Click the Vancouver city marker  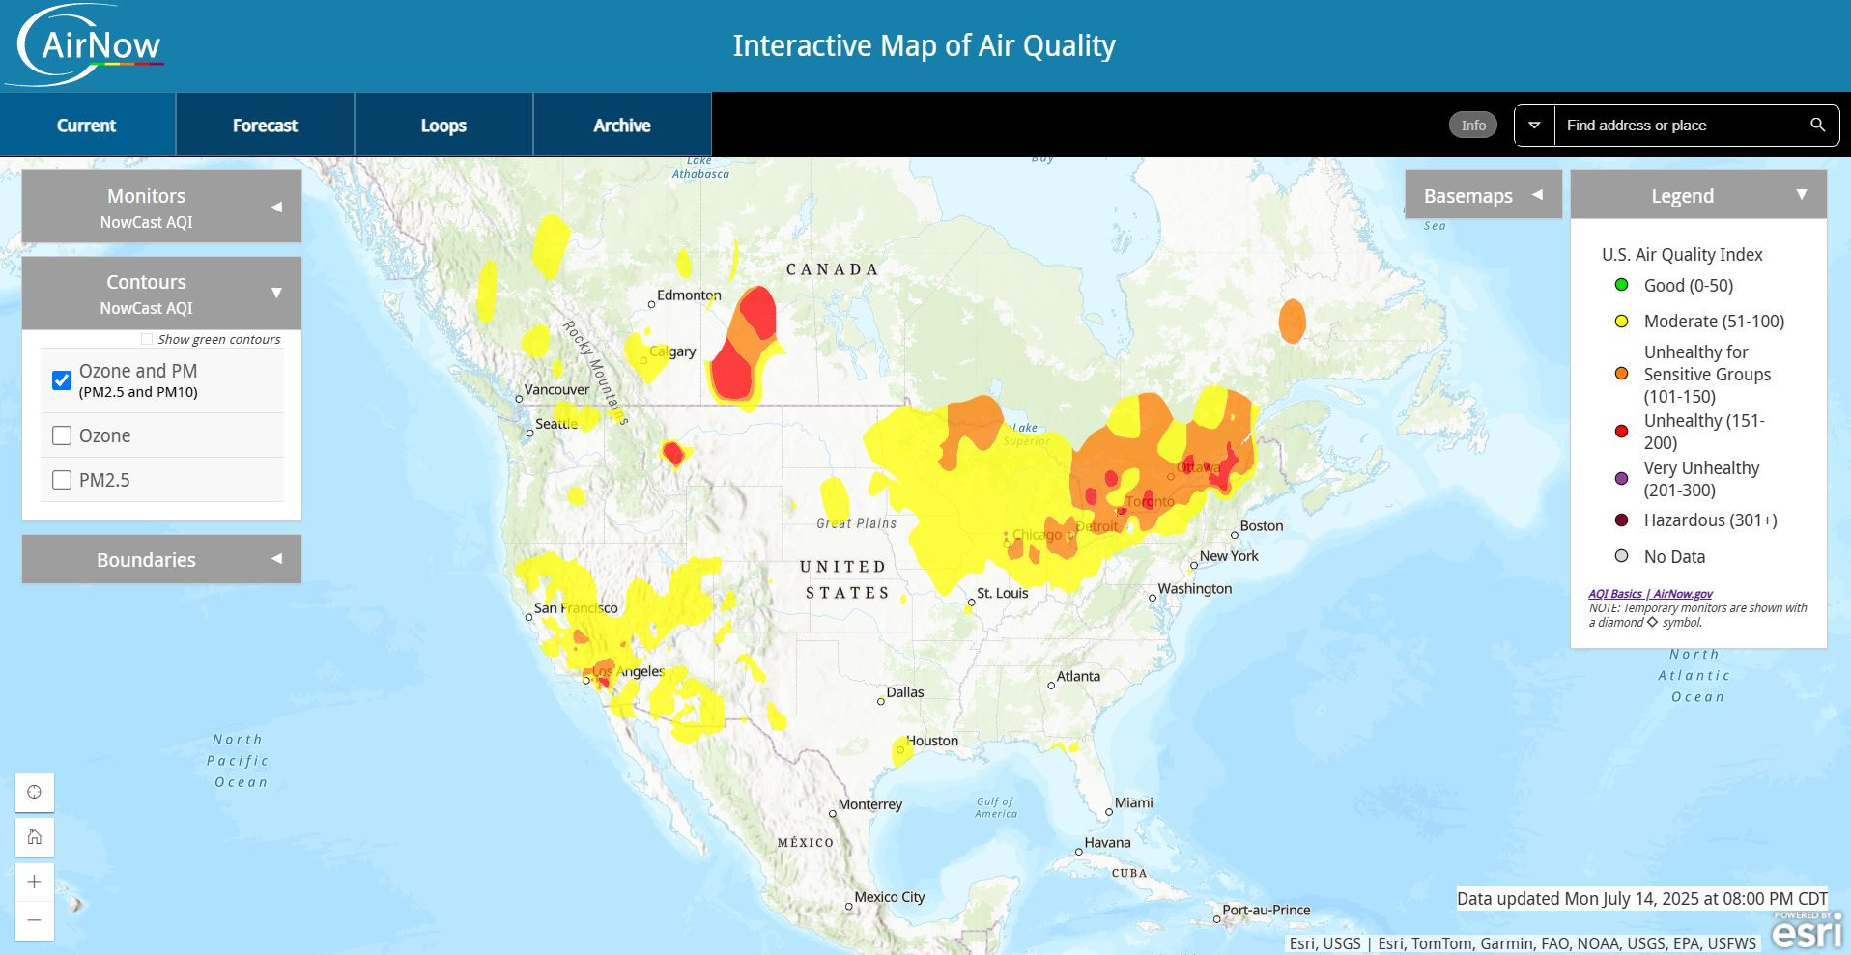click(519, 398)
